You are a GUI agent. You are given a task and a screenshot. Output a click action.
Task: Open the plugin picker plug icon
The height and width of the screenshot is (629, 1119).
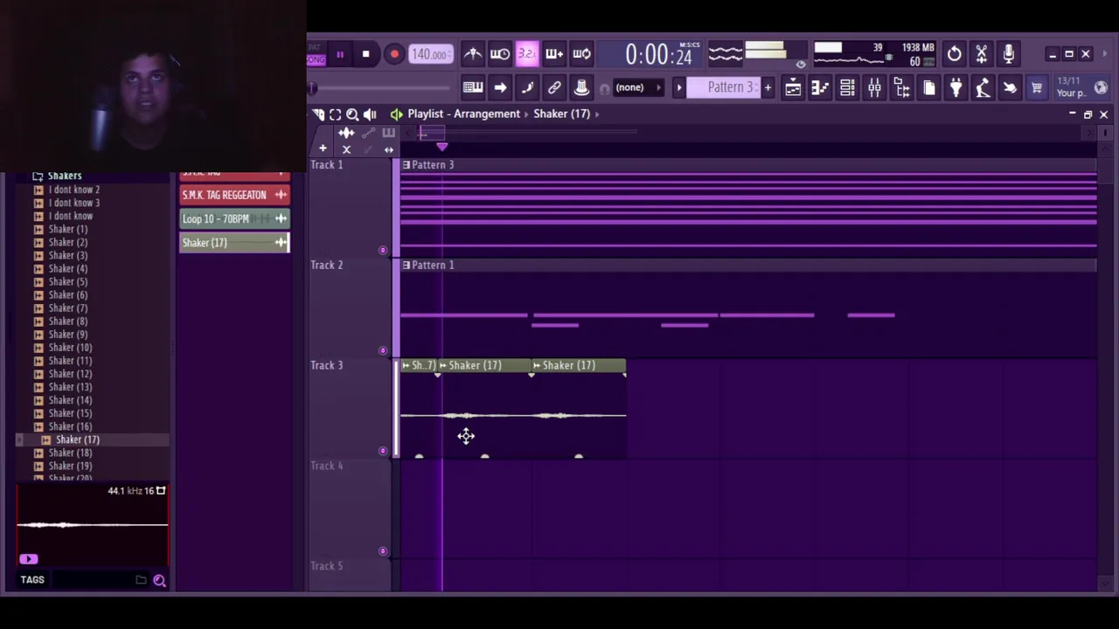click(x=956, y=87)
